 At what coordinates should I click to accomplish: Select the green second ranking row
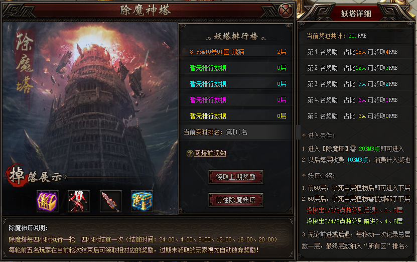tap(236, 68)
